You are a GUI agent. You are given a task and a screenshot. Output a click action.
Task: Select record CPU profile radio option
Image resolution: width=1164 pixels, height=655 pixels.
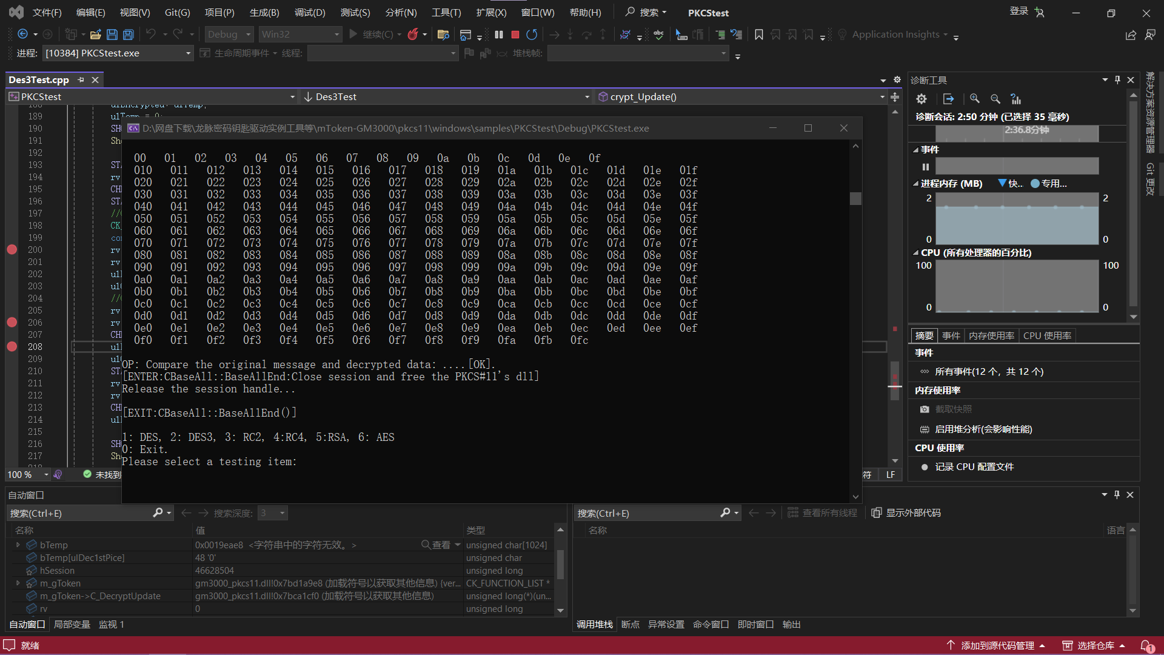[925, 467]
